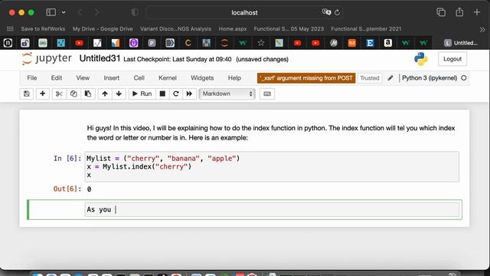Open Save to RefWorks bookmark
This screenshot has width=490, height=276.
tap(43, 29)
